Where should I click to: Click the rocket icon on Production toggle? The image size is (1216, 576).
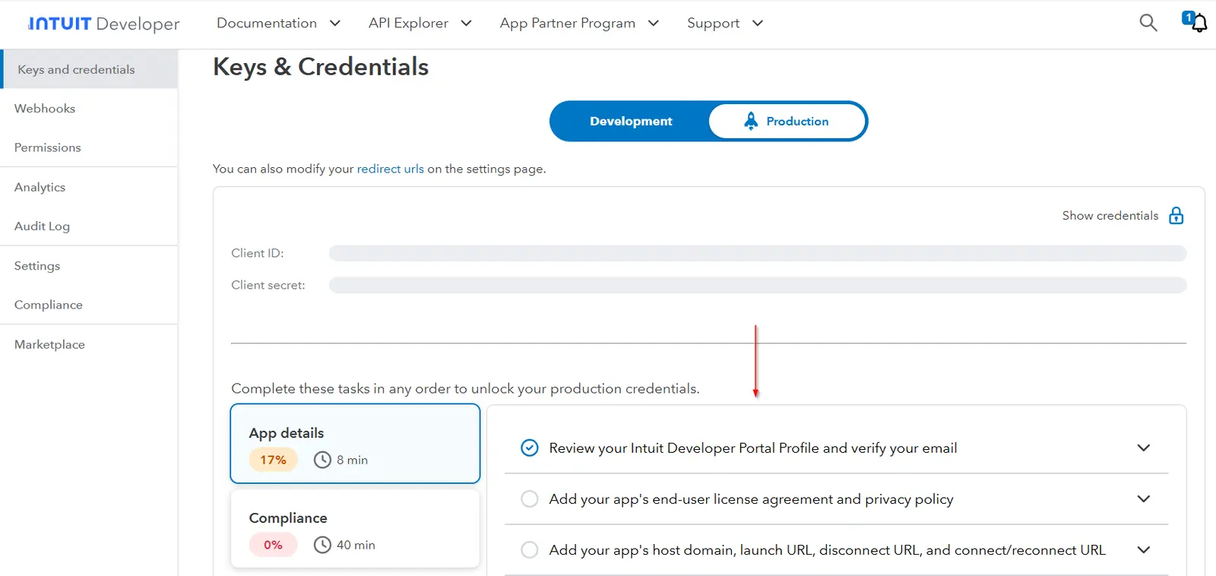click(751, 121)
